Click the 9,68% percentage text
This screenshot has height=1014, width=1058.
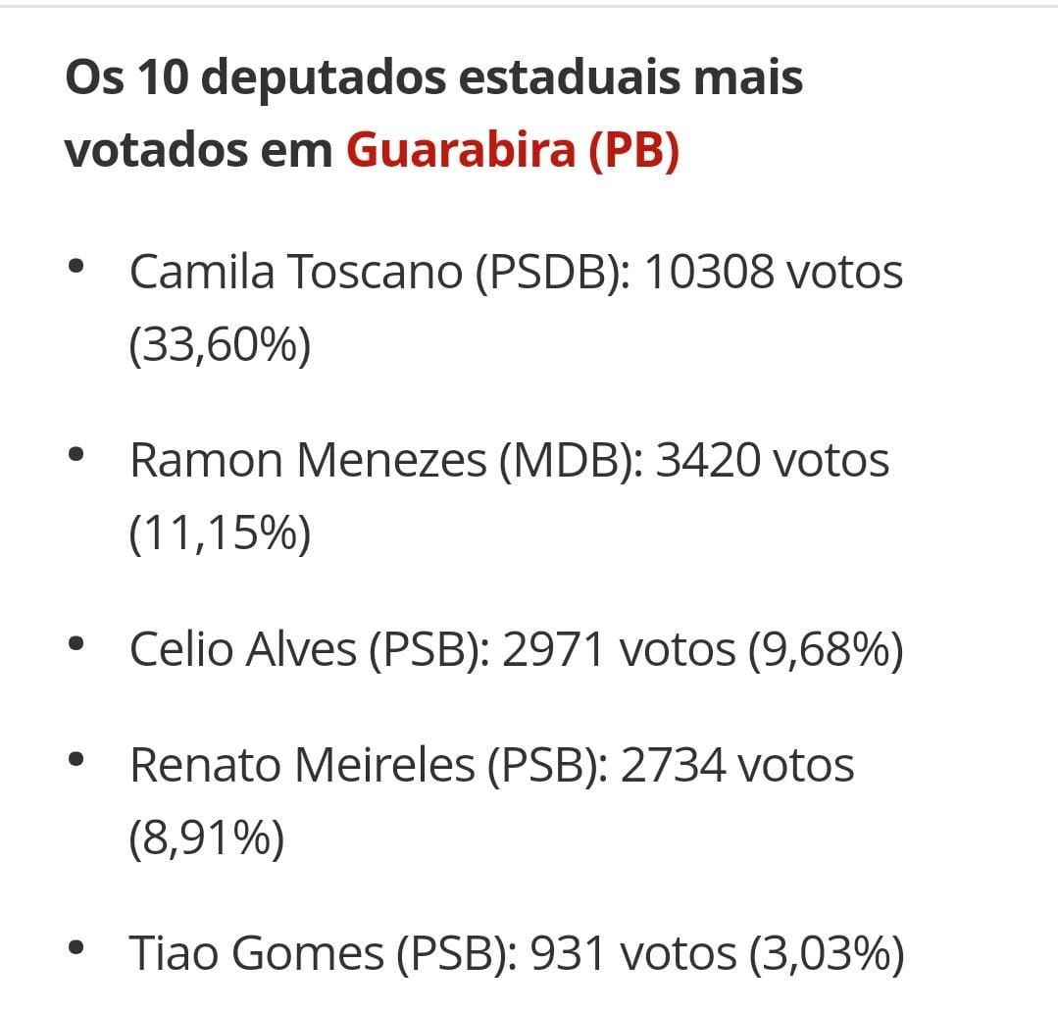click(x=826, y=649)
